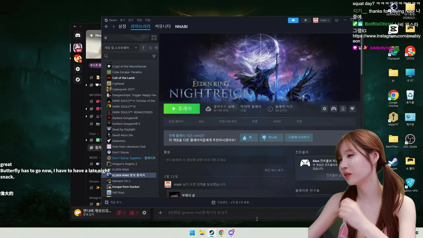Add Nightreign to favorites with heart icon
This screenshot has height=238, width=423.
pos(352,109)
